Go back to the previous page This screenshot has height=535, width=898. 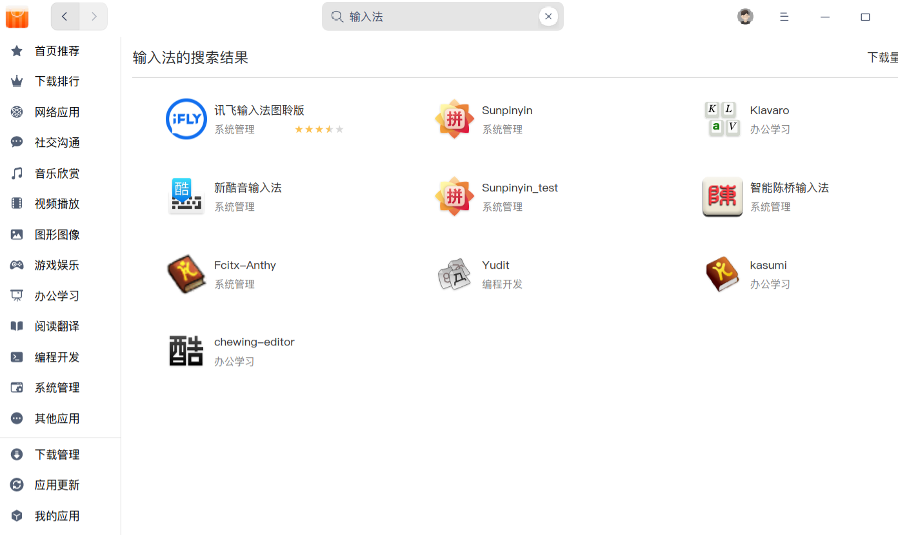pyautogui.click(x=65, y=17)
